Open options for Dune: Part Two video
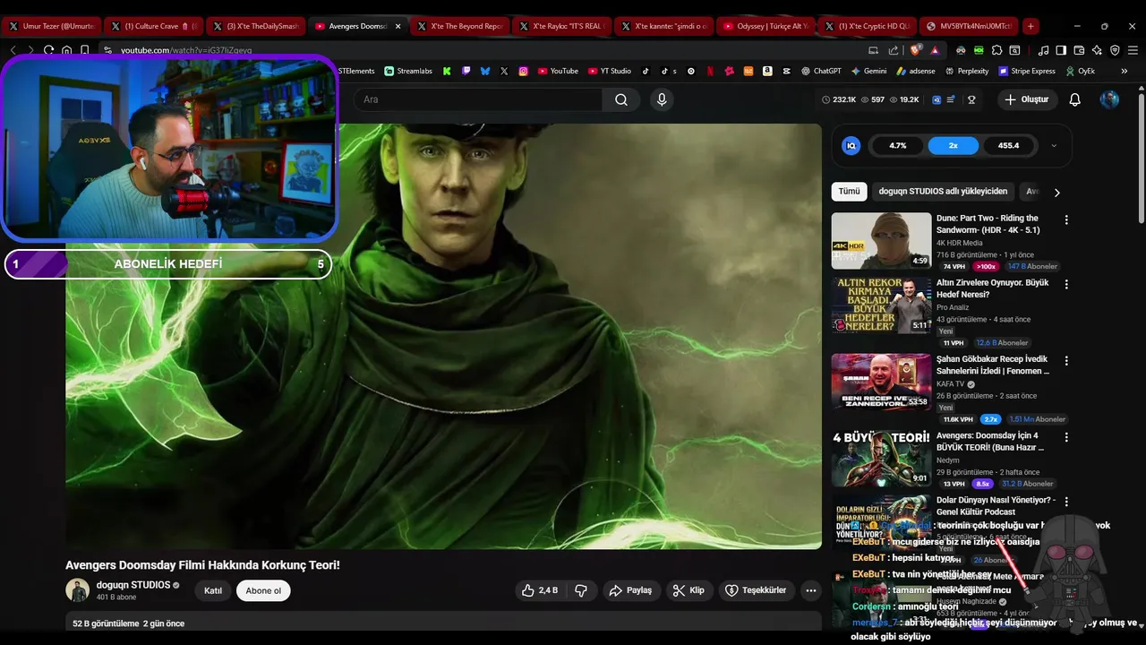Image resolution: width=1146 pixels, height=645 pixels. click(1066, 219)
